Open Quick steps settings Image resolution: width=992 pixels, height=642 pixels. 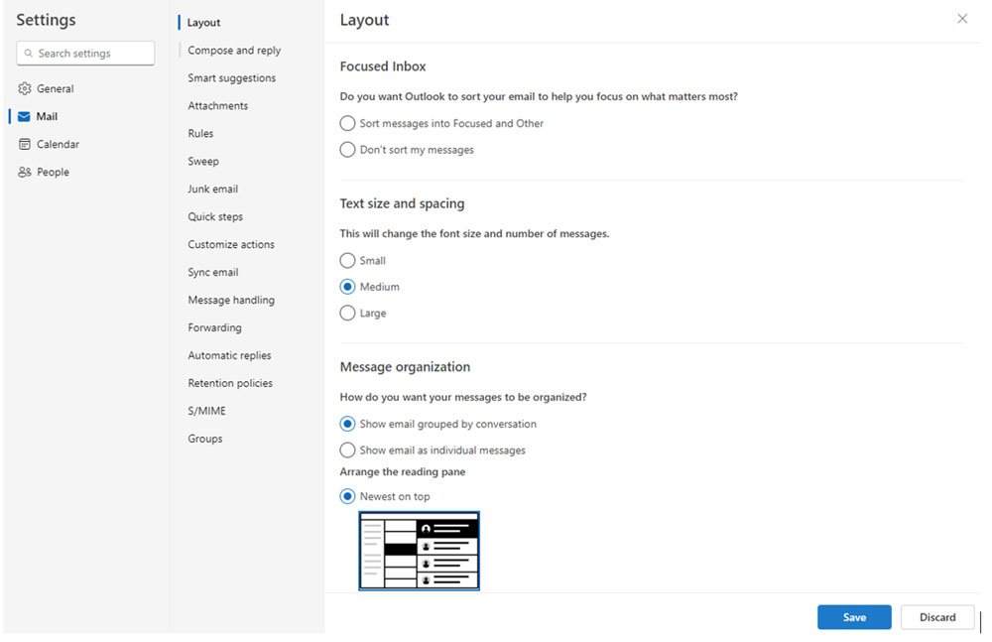215,216
